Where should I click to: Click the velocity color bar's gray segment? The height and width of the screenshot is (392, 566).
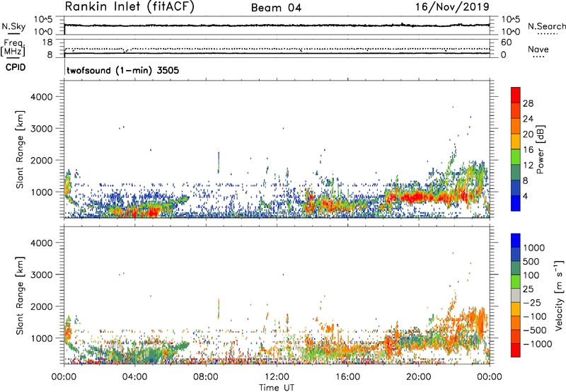coord(516,295)
